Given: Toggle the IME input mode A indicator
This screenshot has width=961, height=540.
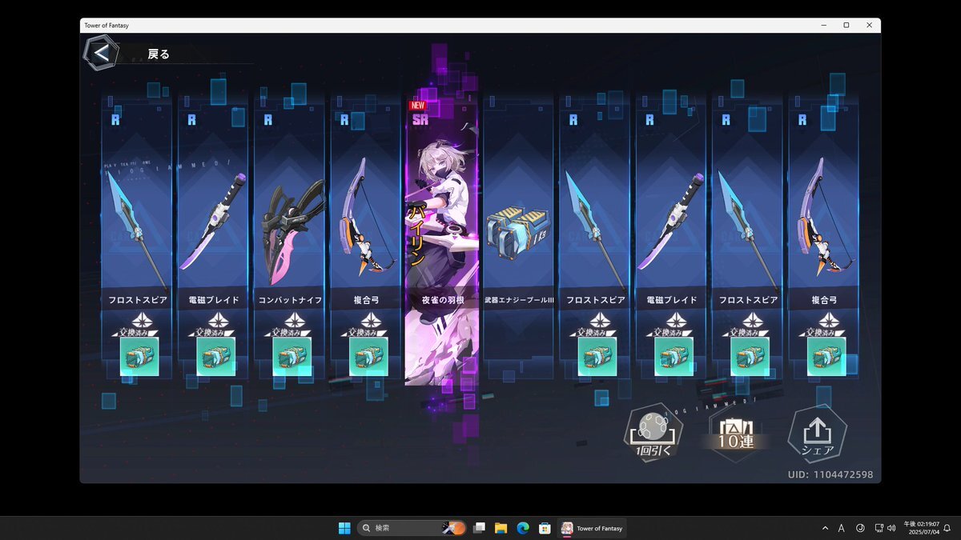Looking at the screenshot, I should click(x=842, y=528).
